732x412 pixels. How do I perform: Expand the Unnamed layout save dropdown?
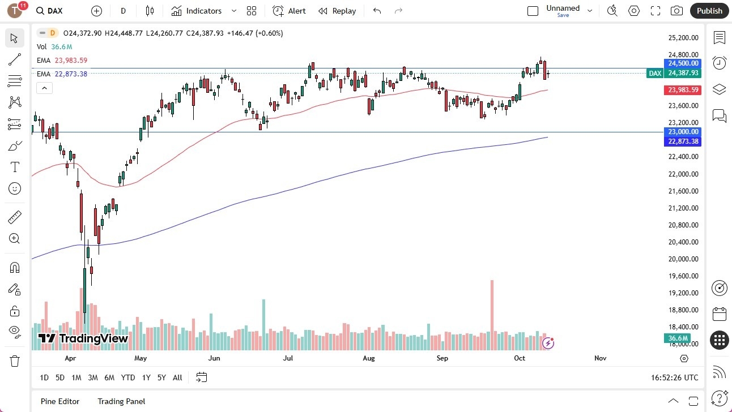[x=590, y=11]
